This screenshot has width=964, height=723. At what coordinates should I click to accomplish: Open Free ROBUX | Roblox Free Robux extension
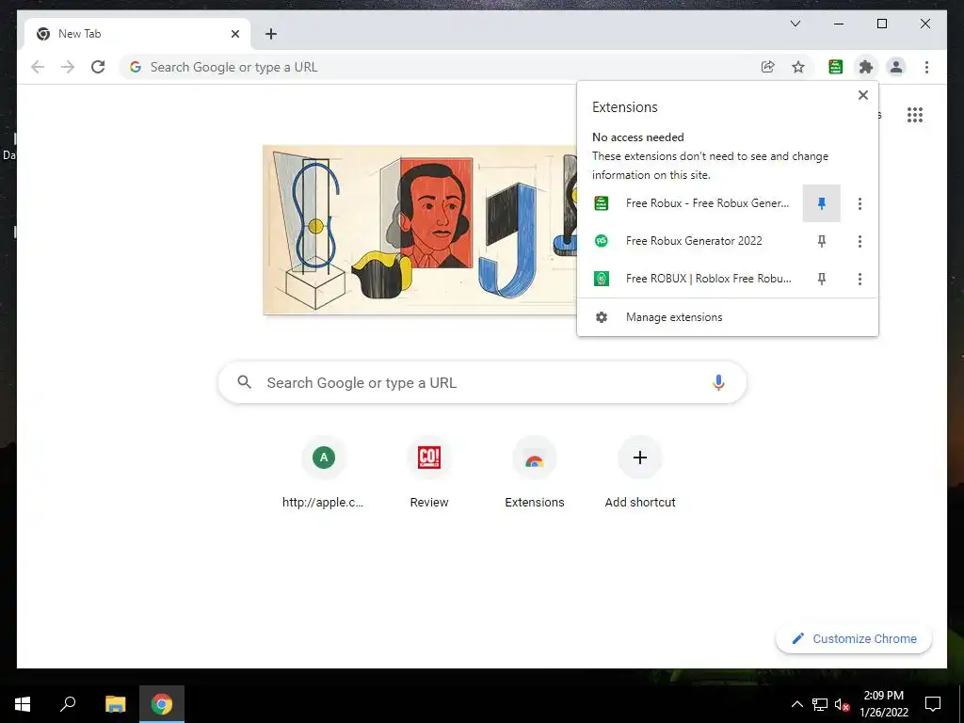(690, 279)
